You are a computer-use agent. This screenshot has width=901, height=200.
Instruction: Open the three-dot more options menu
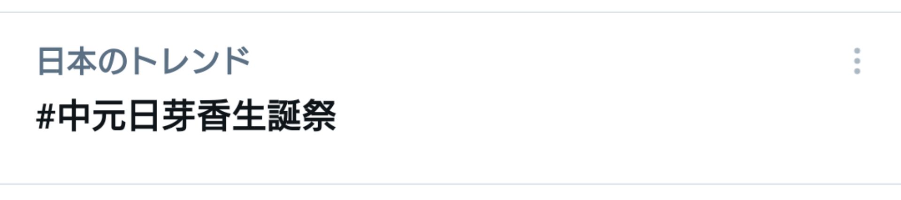857,61
